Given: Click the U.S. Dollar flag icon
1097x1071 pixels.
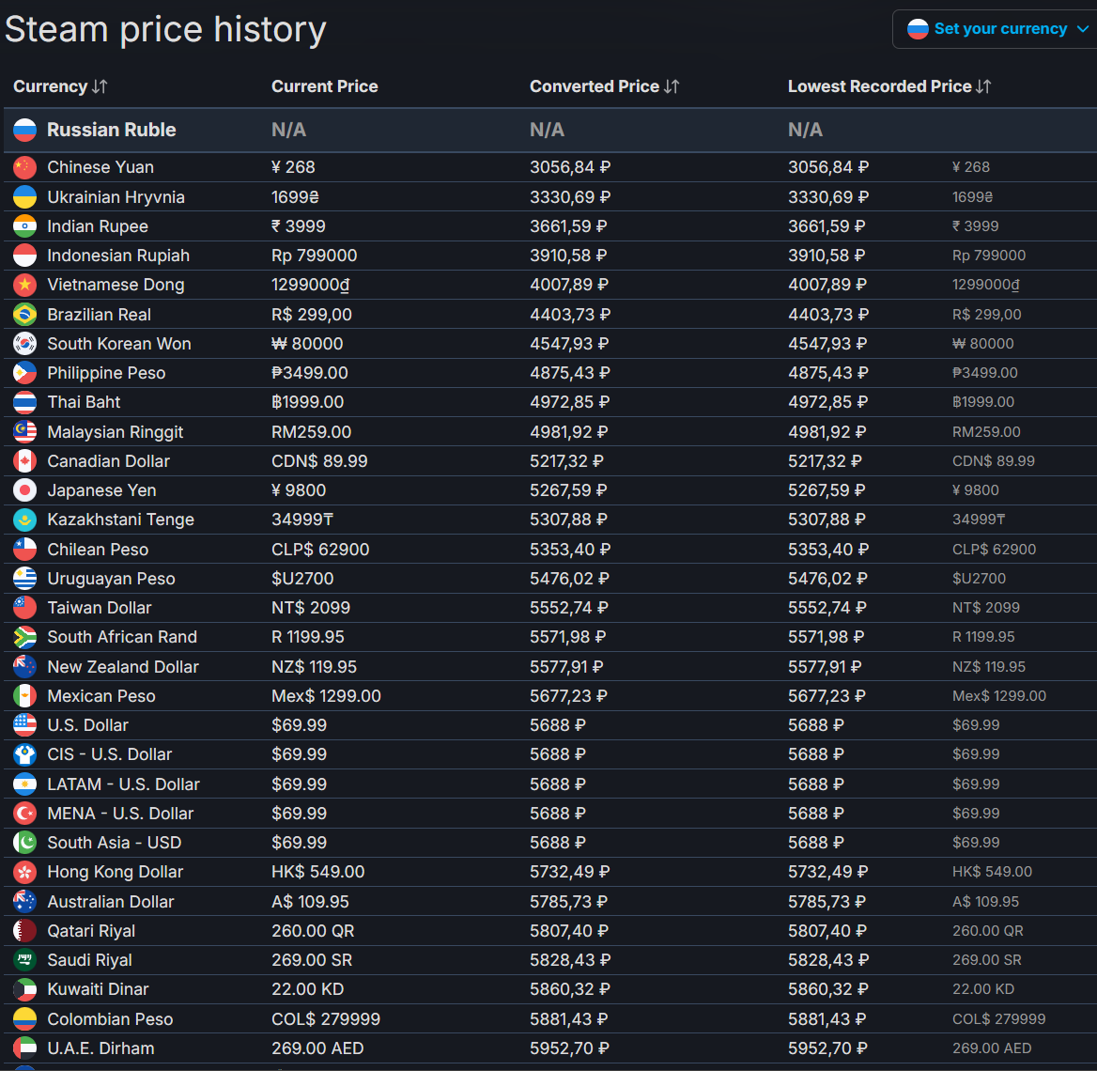Looking at the screenshot, I should [25, 725].
